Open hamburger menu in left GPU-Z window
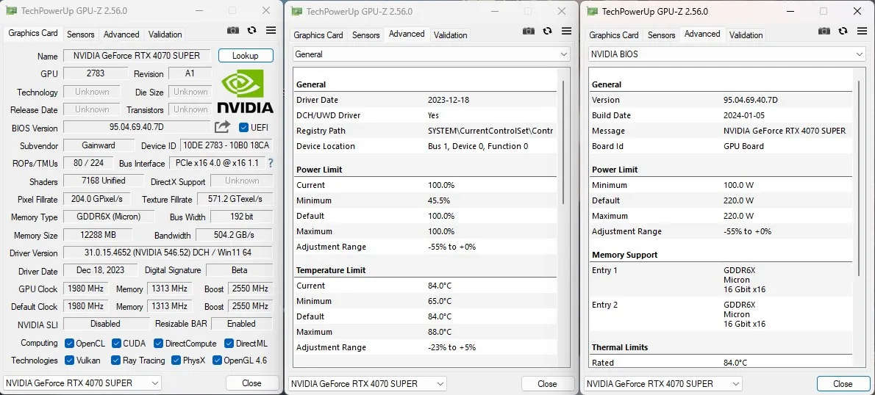The height and width of the screenshot is (395, 875). (271, 31)
